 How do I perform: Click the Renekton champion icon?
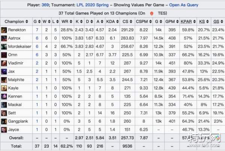[x=4, y=29]
